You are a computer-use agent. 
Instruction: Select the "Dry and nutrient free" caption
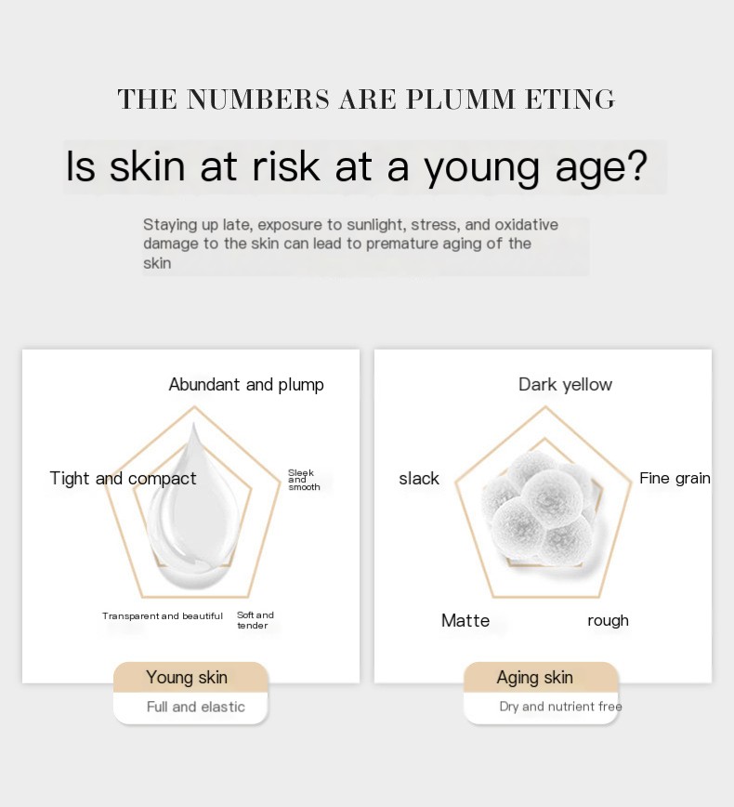pos(560,707)
